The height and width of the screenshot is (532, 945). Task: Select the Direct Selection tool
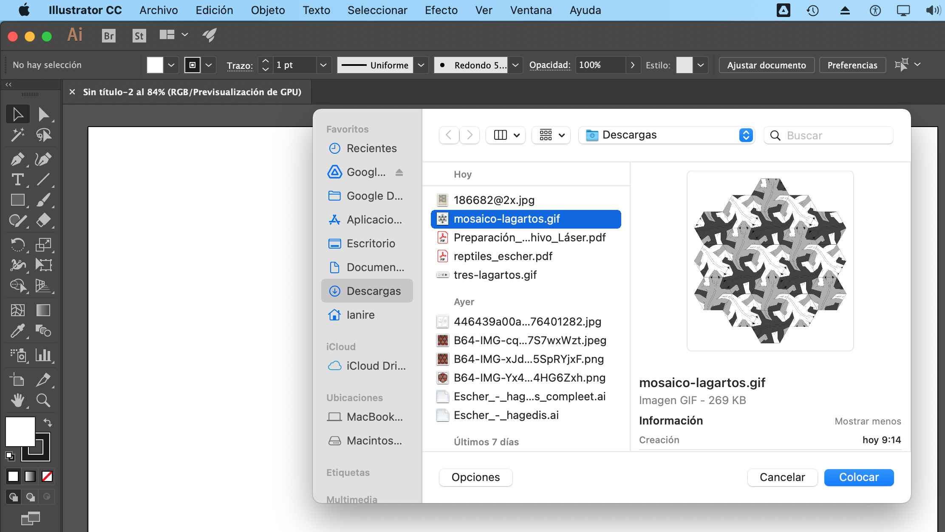click(43, 114)
